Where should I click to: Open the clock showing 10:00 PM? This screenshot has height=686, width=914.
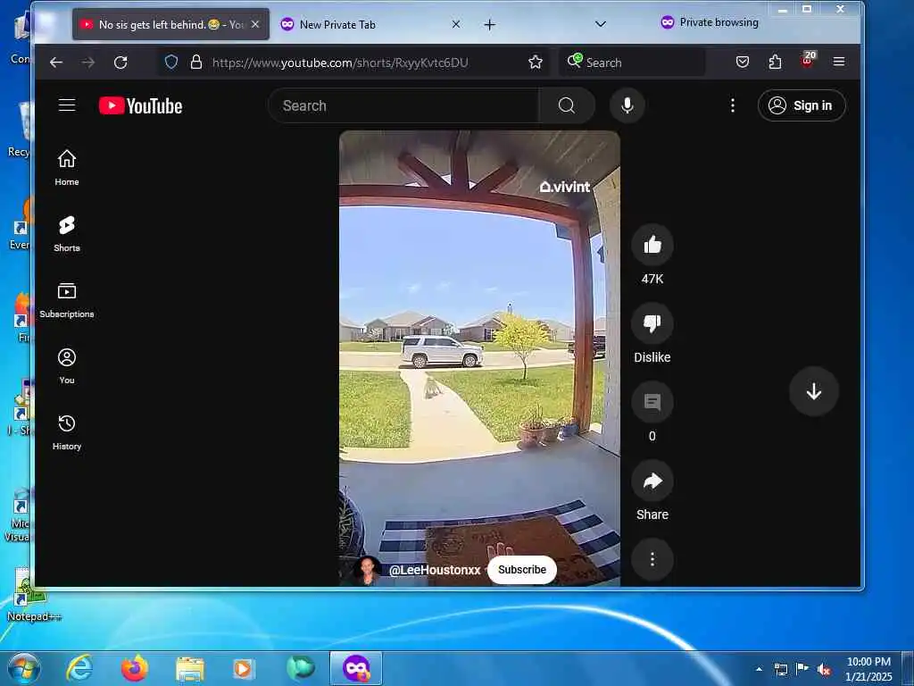(x=868, y=669)
